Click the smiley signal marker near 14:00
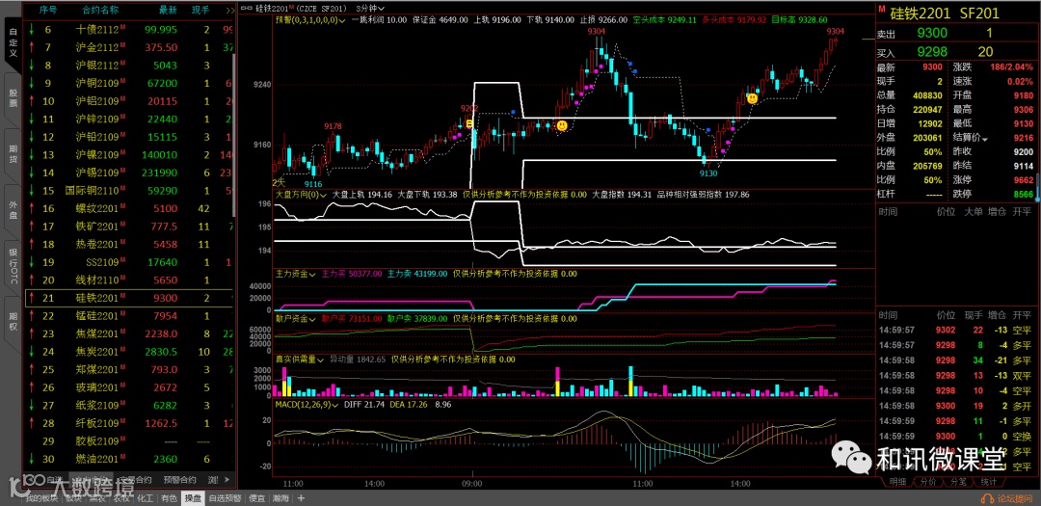Viewport: 1041px width, 506px height. click(752, 98)
